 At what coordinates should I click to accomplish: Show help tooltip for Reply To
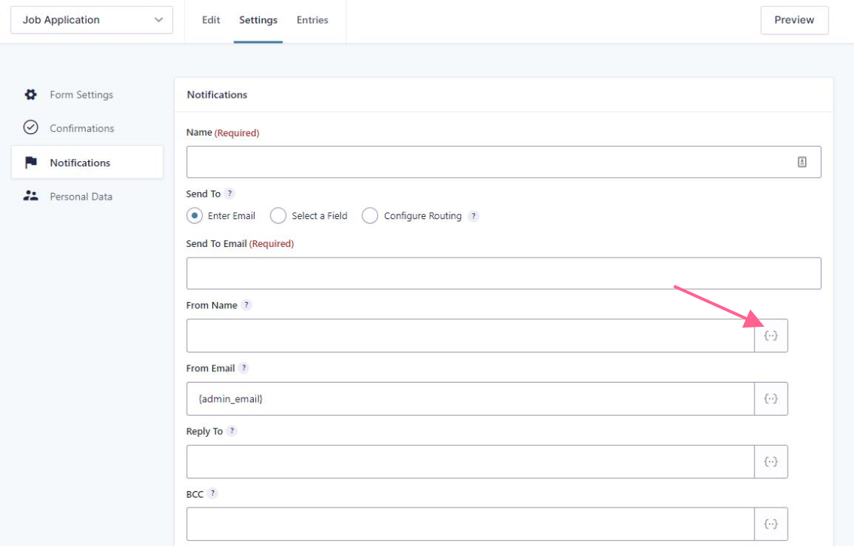(x=232, y=431)
